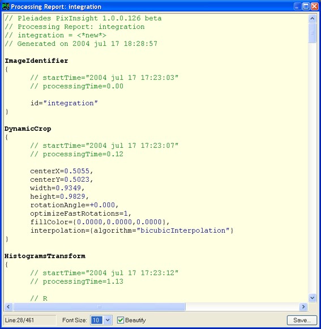Click the Save... button
The height and width of the screenshot is (329, 321).
tap(302, 320)
